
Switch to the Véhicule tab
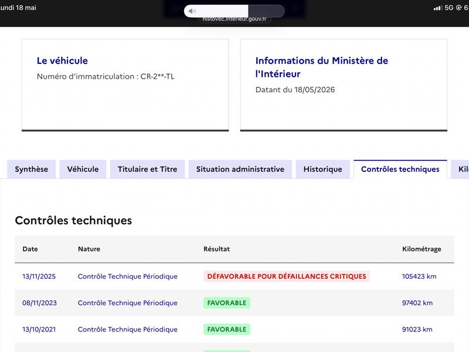click(83, 169)
